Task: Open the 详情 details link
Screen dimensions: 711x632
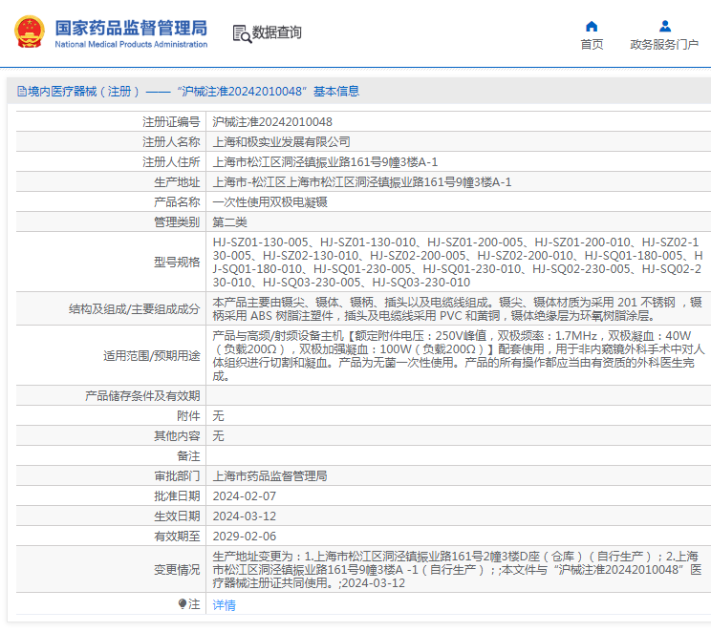Action: pos(224,605)
